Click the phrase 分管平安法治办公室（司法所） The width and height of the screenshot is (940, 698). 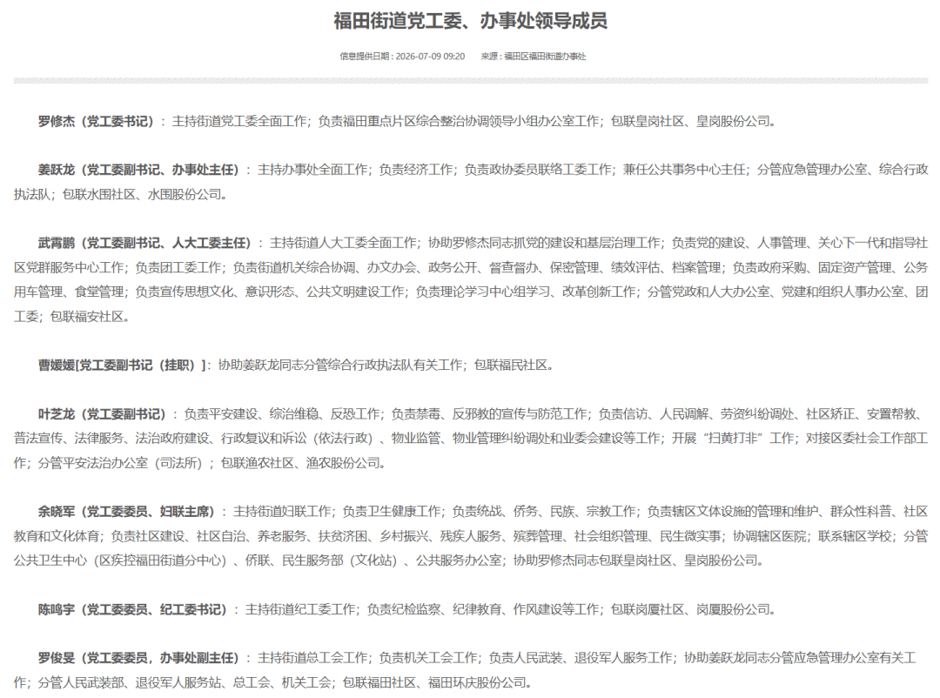click(x=123, y=463)
